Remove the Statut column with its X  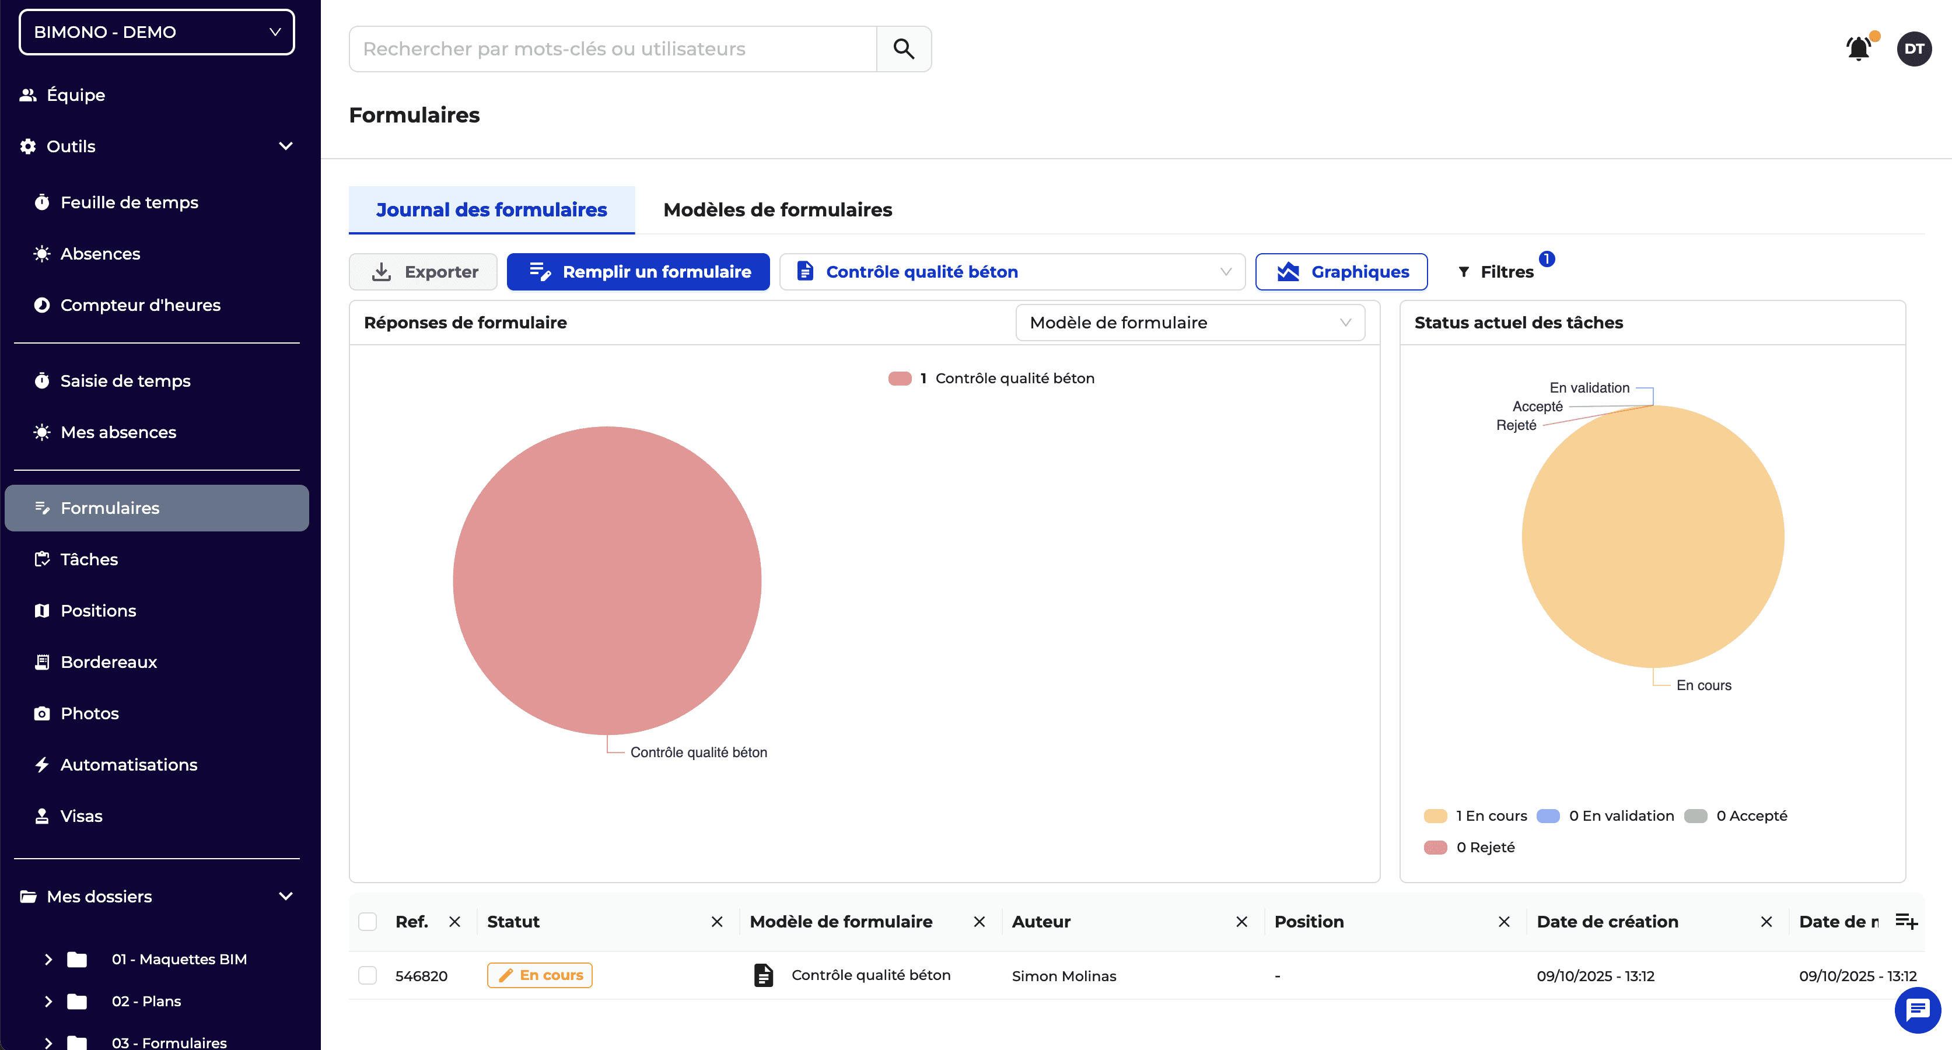[x=717, y=921]
